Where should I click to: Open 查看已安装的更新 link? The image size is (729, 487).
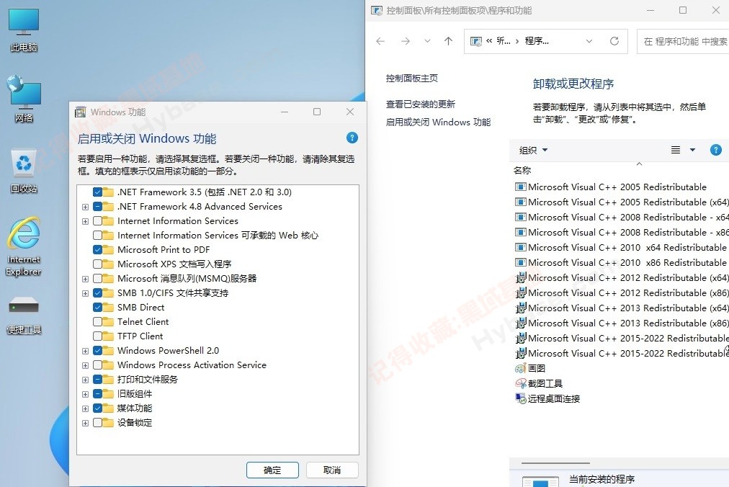(420, 104)
